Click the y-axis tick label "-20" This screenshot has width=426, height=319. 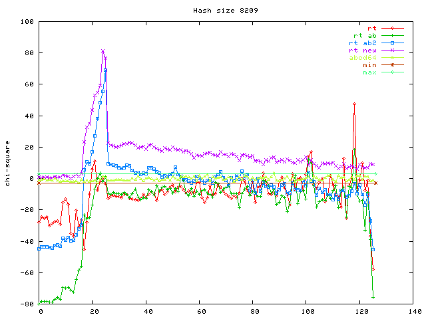[27, 210]
